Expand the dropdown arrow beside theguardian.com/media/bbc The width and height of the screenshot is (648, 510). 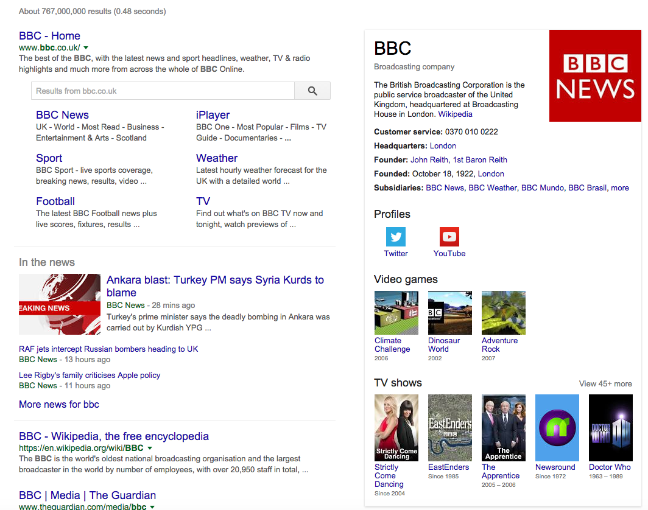(x=150, y=506)
